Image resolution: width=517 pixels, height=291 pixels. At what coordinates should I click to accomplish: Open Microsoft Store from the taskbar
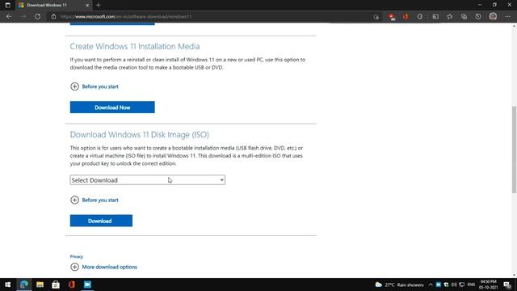(x=56, y=285)
